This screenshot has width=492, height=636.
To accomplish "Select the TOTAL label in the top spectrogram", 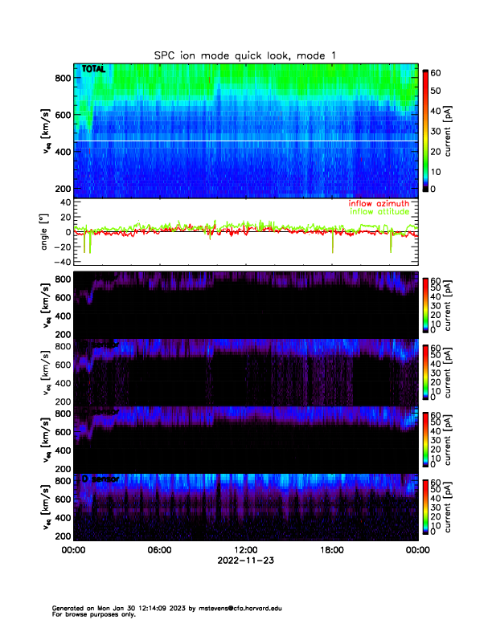I will pyautogui.click(x=93, y=71).
